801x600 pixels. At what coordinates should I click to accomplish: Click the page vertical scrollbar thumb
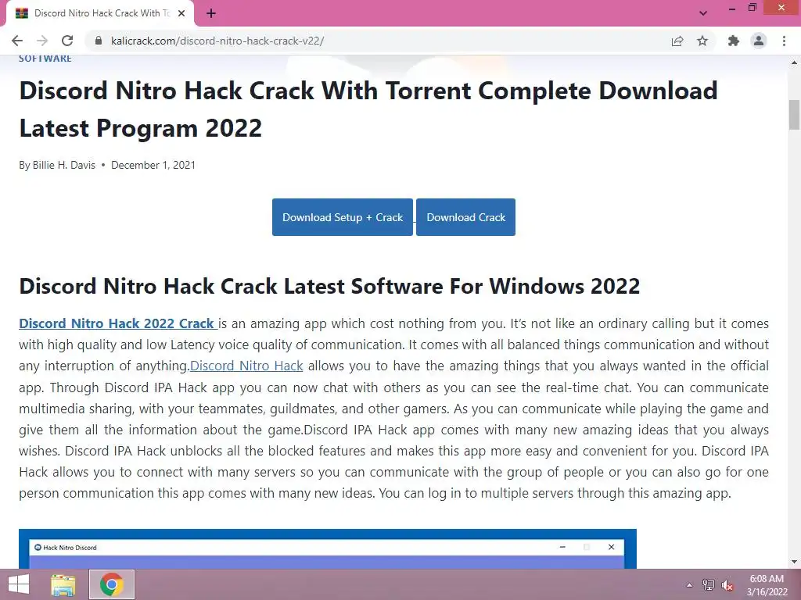794,115
